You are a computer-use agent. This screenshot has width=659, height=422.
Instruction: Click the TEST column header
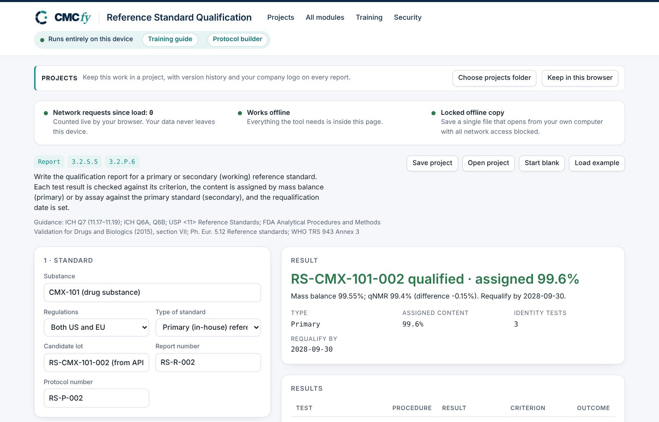[x=304, y=408]
